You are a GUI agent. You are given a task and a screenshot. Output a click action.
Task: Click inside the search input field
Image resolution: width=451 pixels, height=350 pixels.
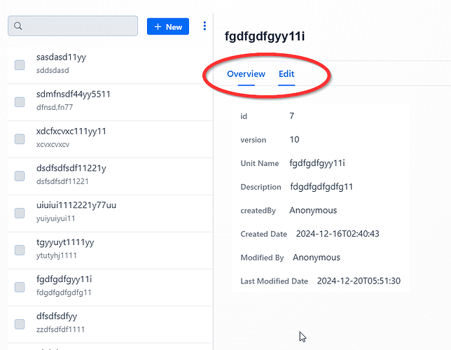[x=78, y=26]
